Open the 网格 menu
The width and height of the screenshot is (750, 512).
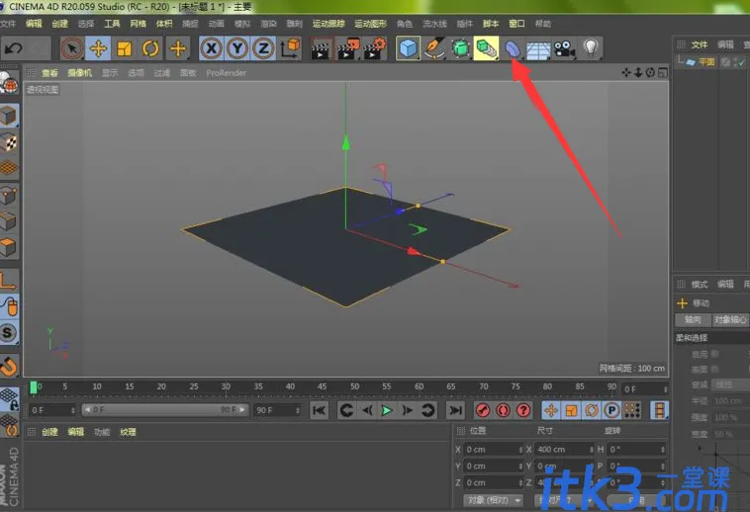(x=138, y=24)
